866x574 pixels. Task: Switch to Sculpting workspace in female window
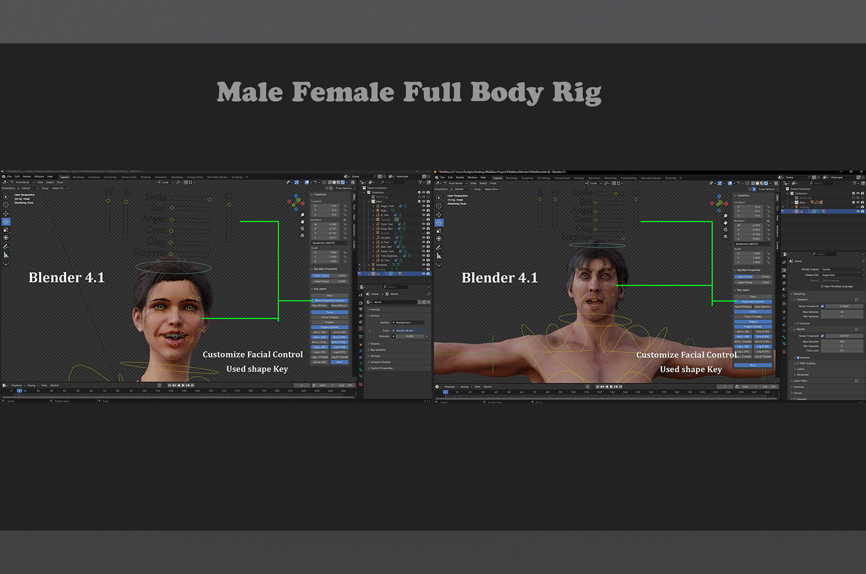(x=94, y=177)
